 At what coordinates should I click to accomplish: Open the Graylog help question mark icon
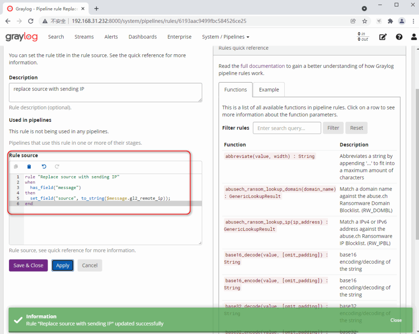(x=399, y=37)
